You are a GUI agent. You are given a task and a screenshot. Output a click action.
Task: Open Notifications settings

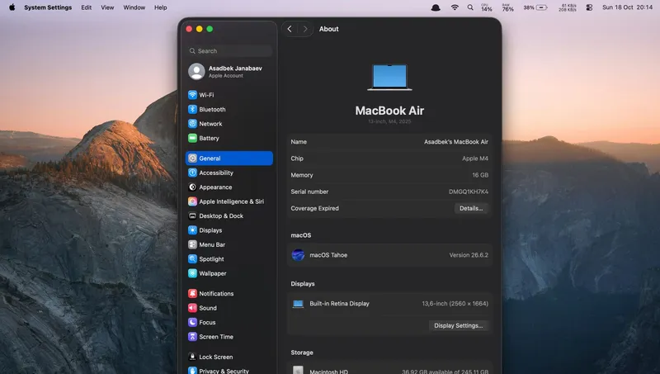pyautogui.click(x=229, y=293)
